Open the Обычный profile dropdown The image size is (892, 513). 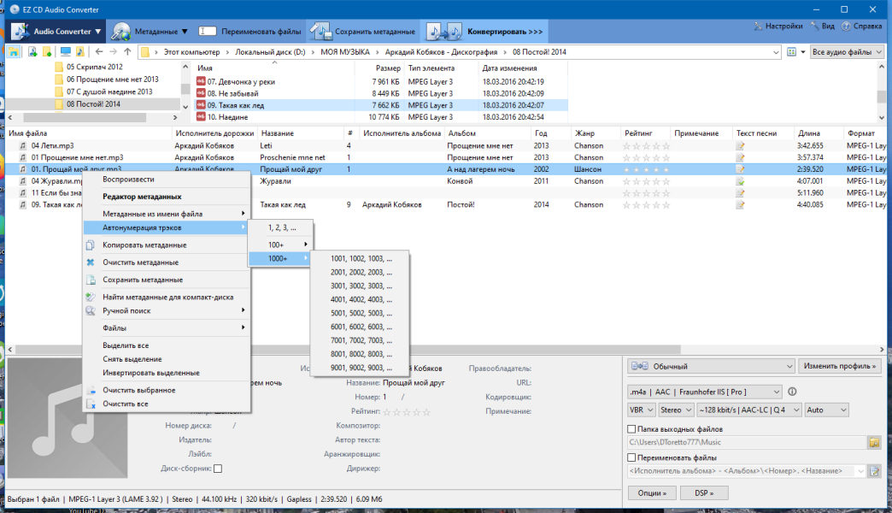[x=711, y=366]
